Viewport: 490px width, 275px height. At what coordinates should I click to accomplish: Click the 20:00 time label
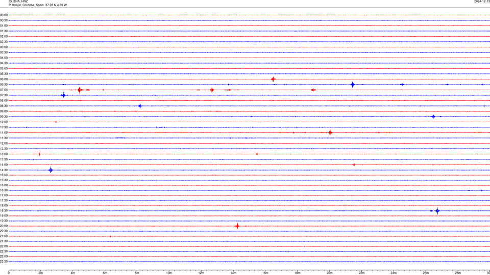4,226
